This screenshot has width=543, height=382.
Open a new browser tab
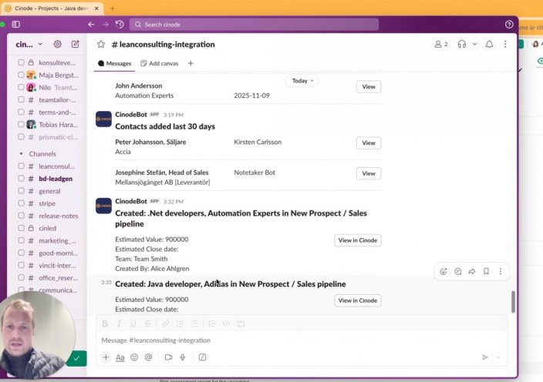pyautogui.click(x=112, y=8)
